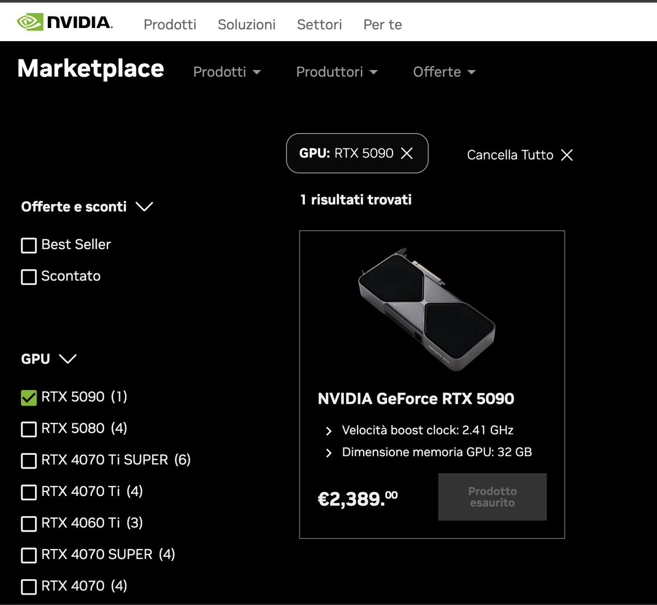Screen dimensions: 657x605
Task: Open the NVIDIA GeForce RTX 5090 product title
Action: [416, 398]
